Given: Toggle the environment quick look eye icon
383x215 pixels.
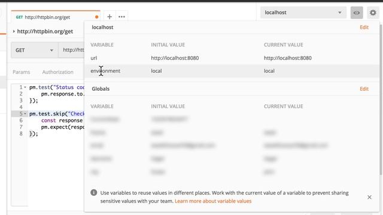Looking at the screenshot, I should coord(357,13).
